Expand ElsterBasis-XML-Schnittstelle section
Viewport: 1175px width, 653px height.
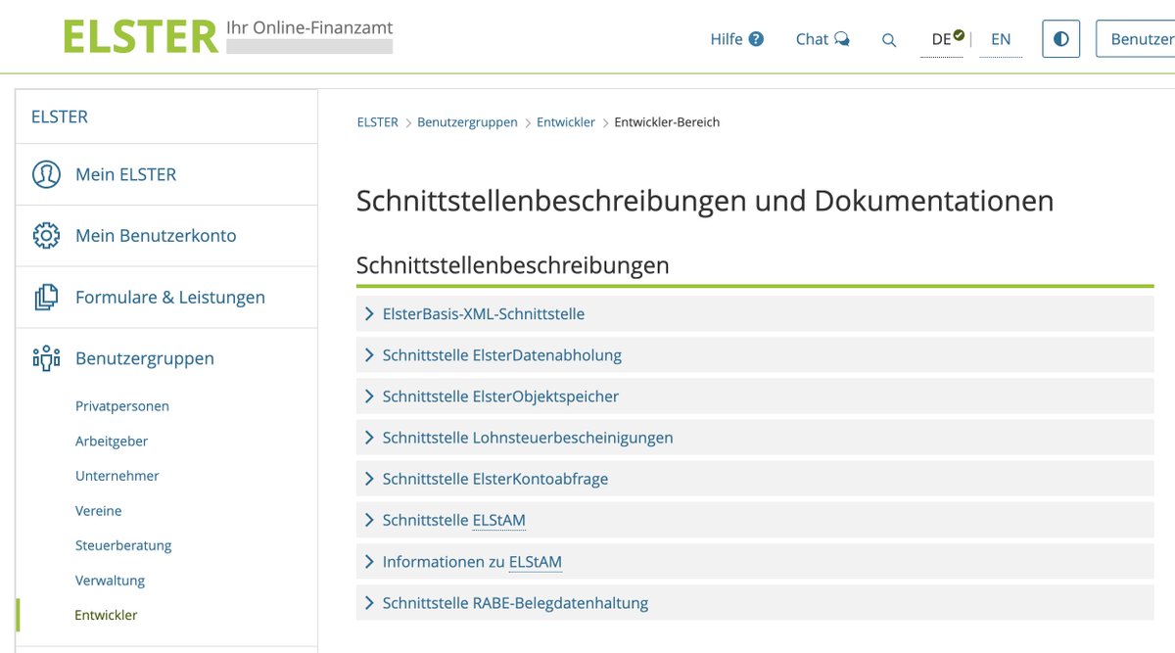[755, 314]
